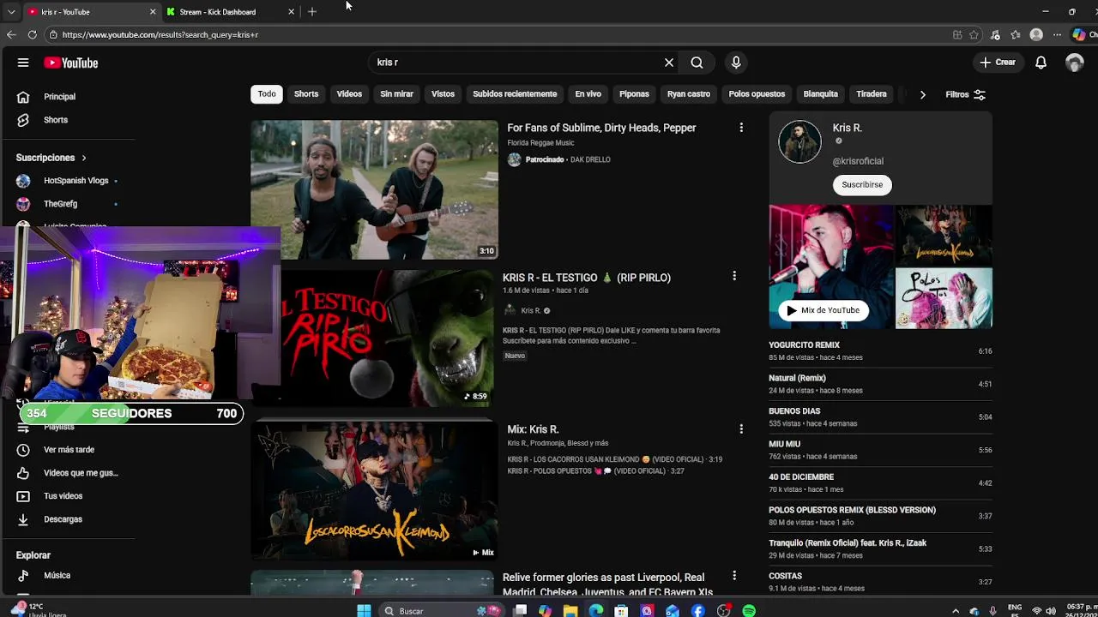Select the Sin mirar filter chip
Viewport: 1098px width, 617px height.
[396, 94]
